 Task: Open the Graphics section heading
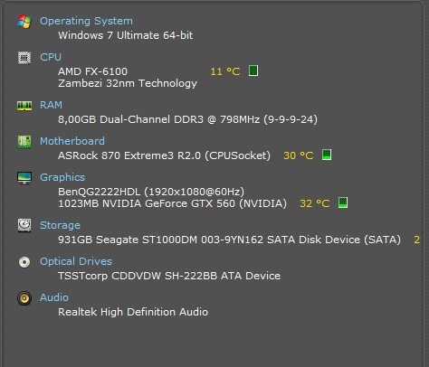[x=62, y=177]
